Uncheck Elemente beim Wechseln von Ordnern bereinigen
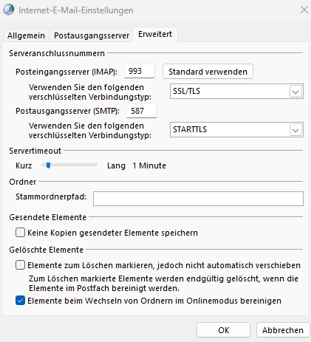Image resolution: width=311 pixels, height=342 pixels. (20, 301)
